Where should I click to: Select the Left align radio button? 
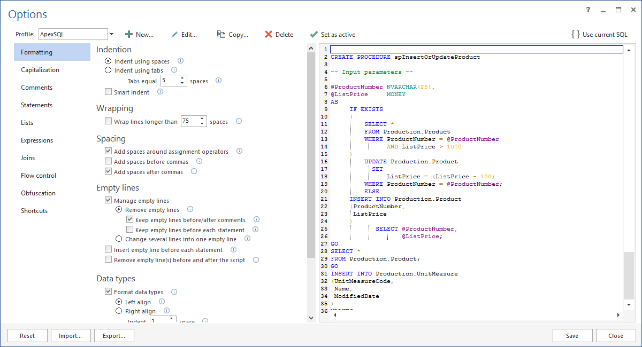[x=119, y=302]
